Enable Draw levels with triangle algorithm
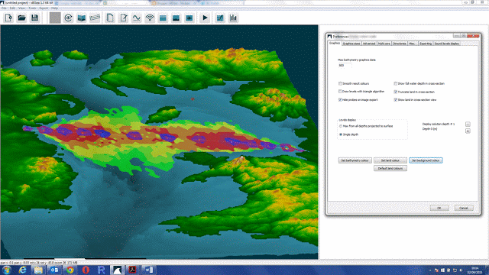 340,92
